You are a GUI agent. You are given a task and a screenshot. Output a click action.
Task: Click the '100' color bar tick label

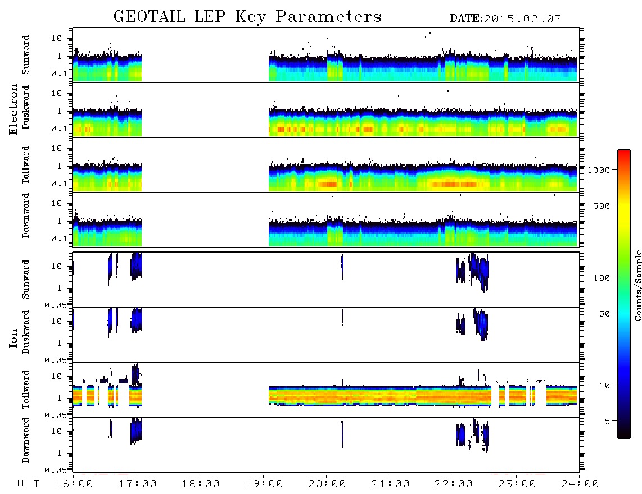pos(602,278)
